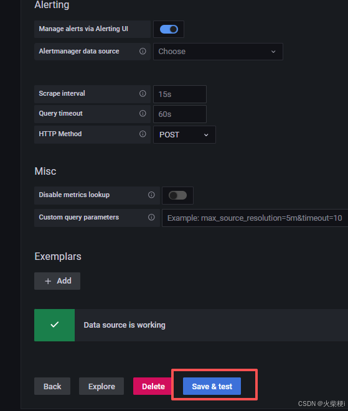Click info icon next to HTTP Method

[143, 134]
